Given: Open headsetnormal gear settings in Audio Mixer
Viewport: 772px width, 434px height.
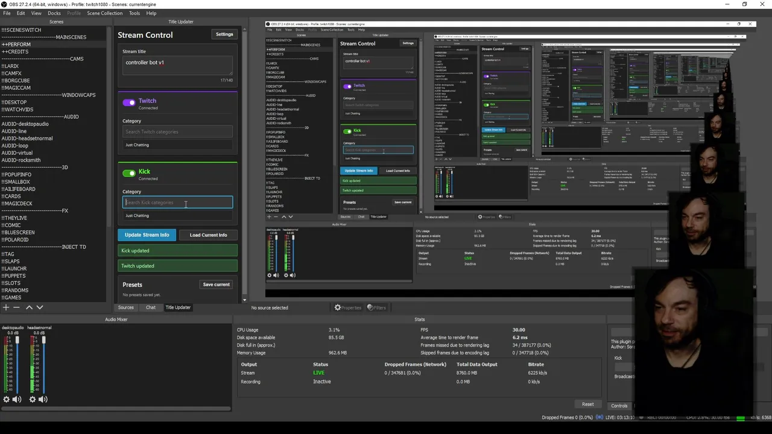Looking at the screenshot, I should pyautogui.click(x=33, y=399).
